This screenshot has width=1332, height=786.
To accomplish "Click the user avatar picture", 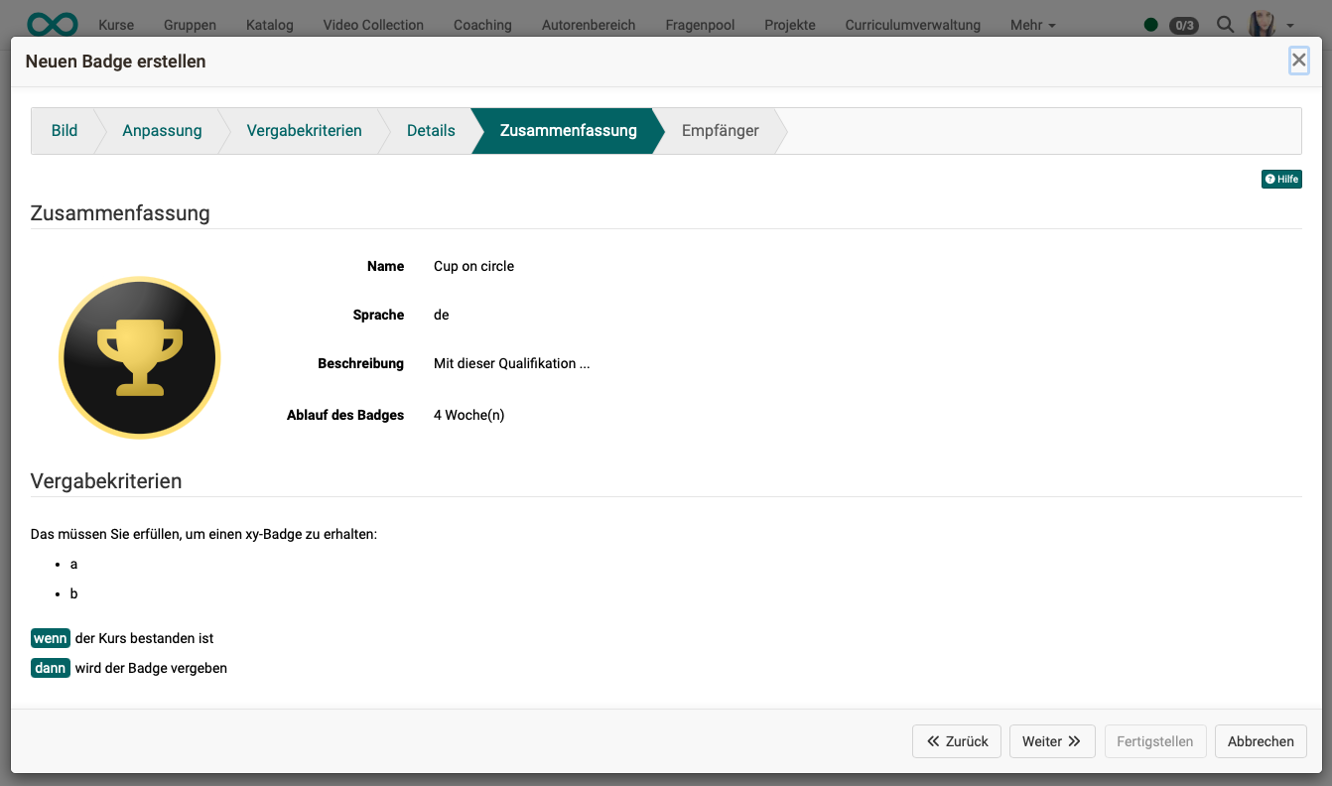I will tap(1263, 24).
